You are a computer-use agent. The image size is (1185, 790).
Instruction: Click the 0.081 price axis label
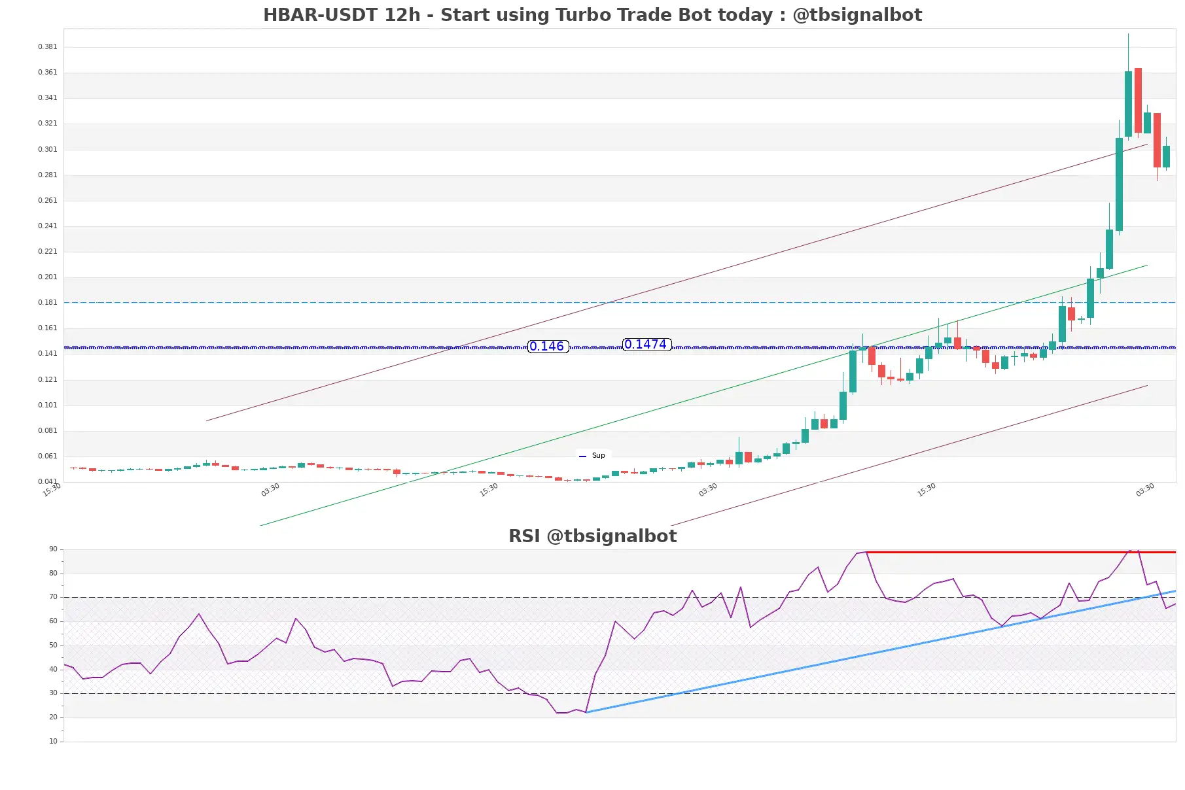pos(47,431)
